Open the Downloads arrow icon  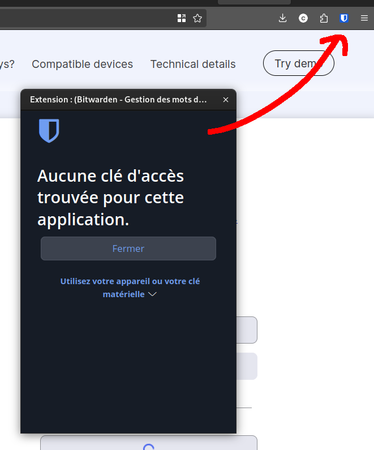[x=282, y=18]
